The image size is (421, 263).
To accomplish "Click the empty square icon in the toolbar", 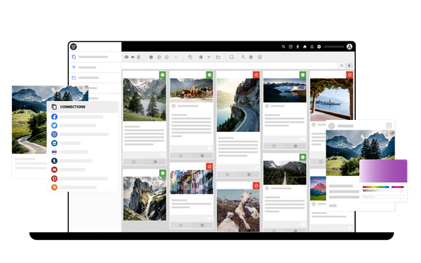I will tap(232, 58).
